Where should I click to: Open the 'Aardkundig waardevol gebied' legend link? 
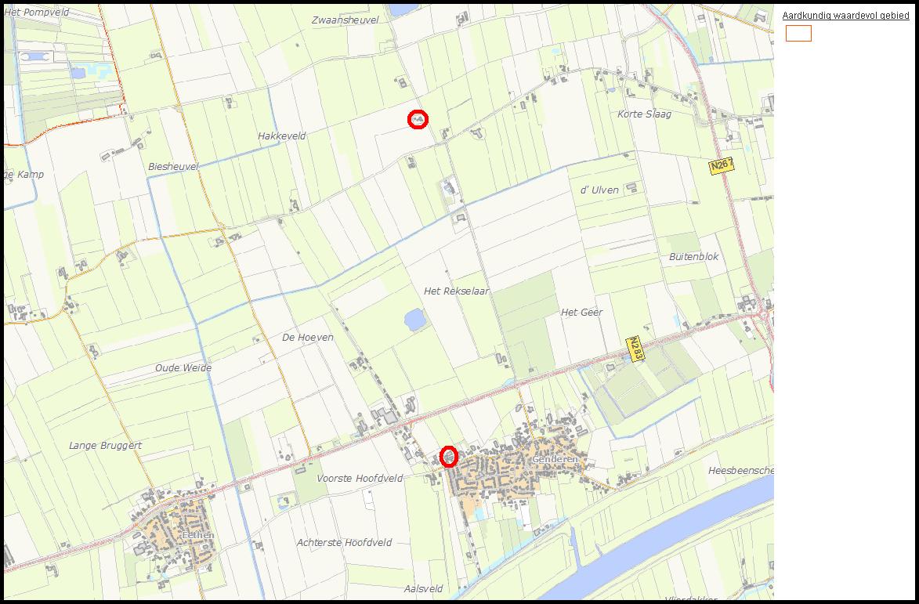(845, 16)
